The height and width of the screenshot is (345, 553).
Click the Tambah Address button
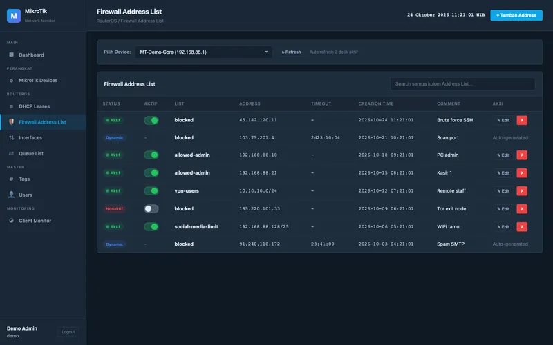[516, 15]
